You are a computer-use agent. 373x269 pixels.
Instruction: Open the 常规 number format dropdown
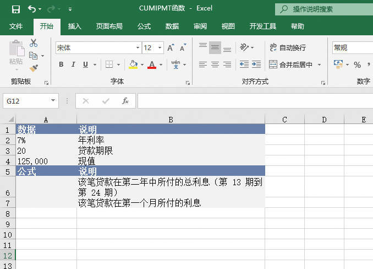tap(352, 48)
